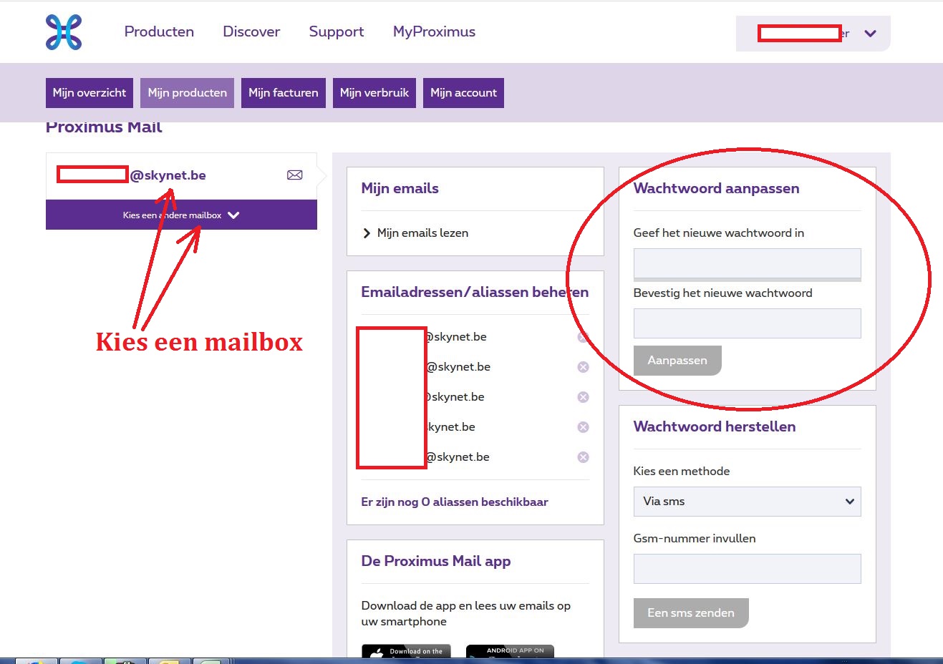Open the envelope icon next to the skynet.be mailbox
The width and height of the screenshot is (943, 664).
tap(294, 174)
